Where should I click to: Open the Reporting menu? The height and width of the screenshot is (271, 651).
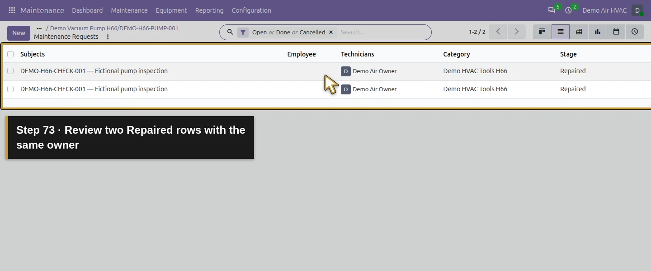click(209, 10)
